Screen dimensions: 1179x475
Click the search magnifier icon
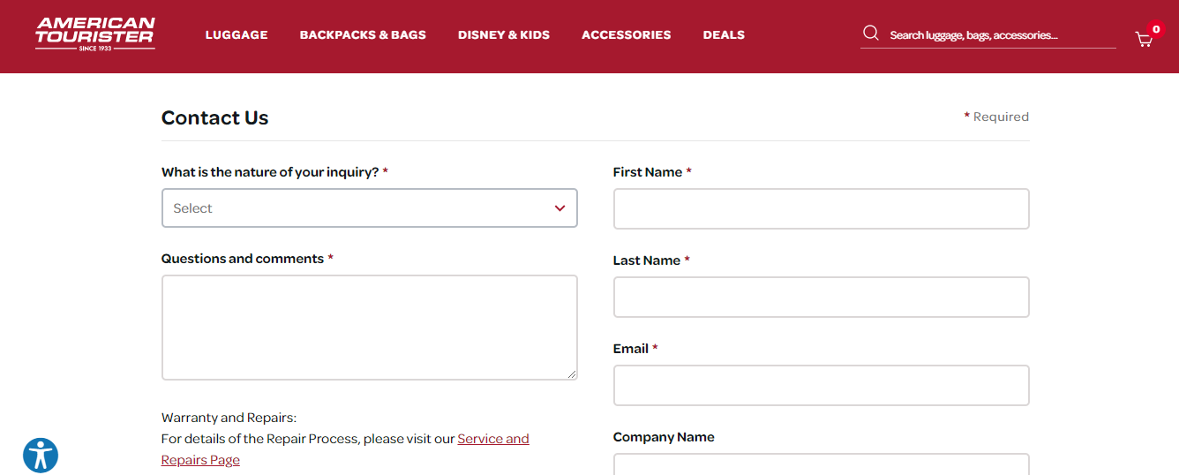[871, 34]
